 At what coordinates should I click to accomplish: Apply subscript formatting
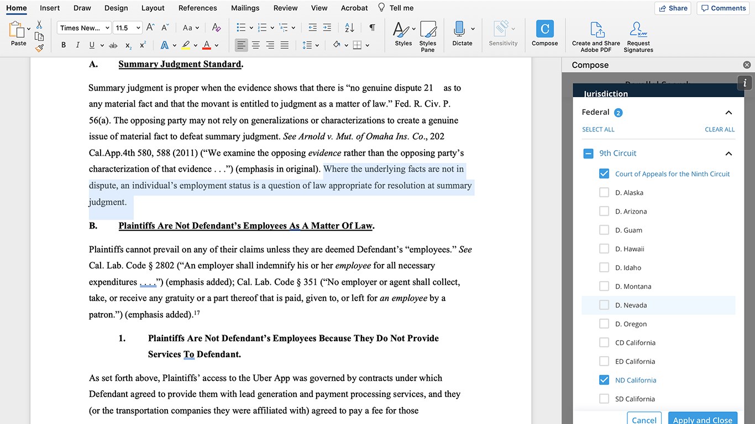click(x=128, y=45)
